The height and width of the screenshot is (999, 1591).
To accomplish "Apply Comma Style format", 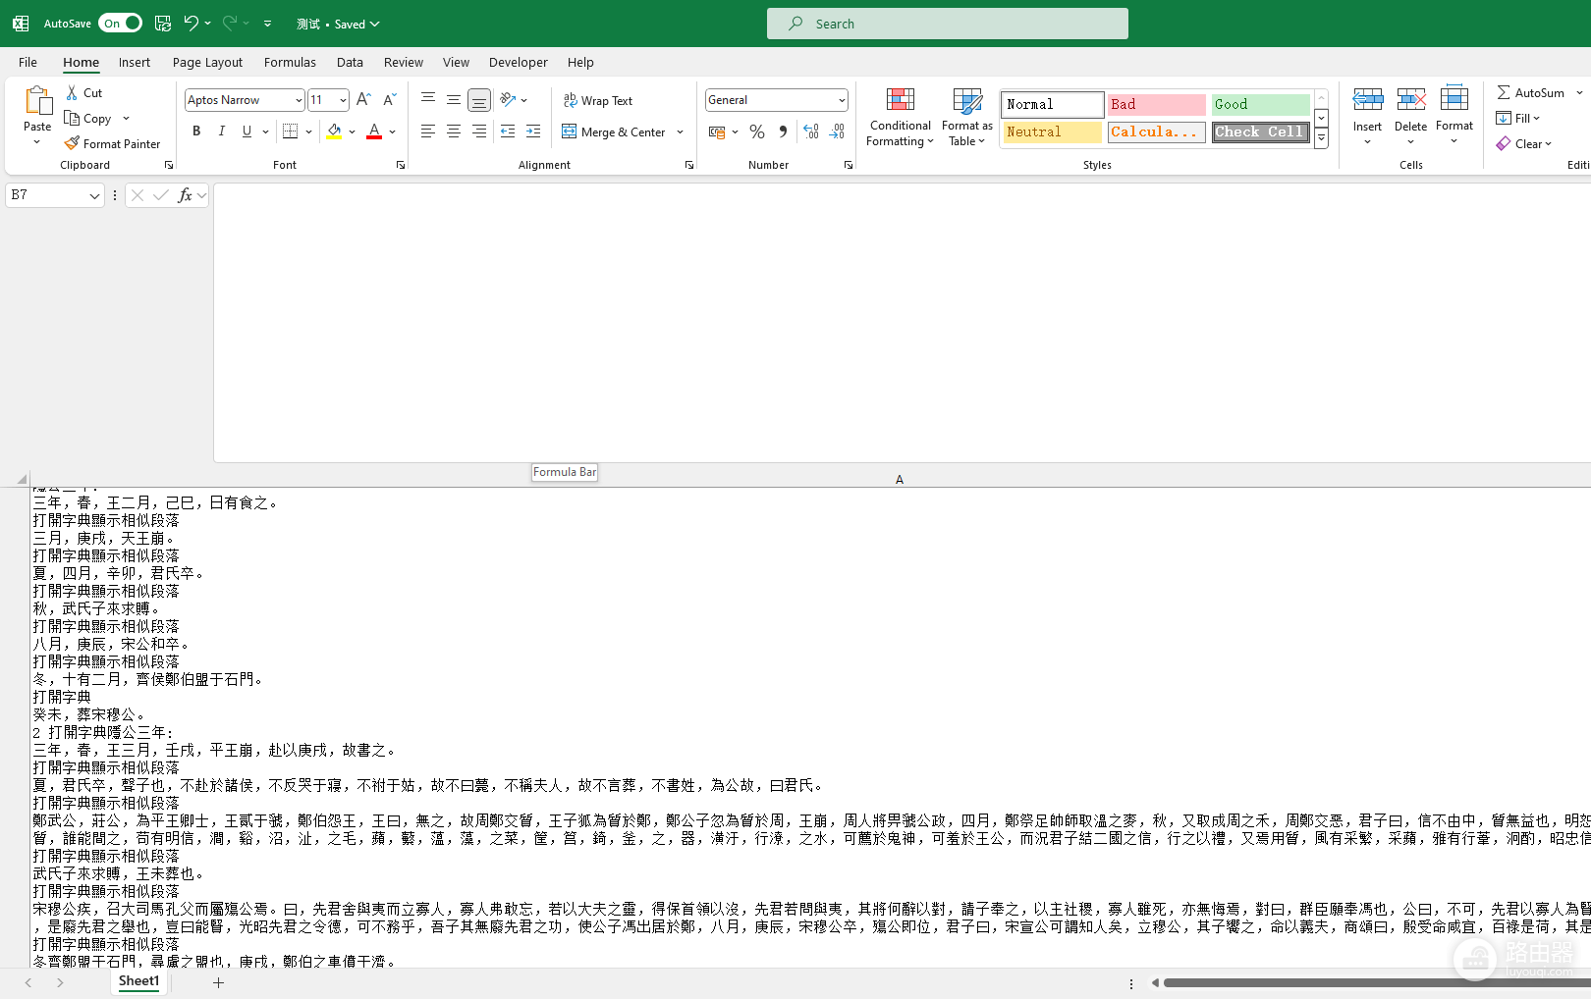I will point(783,131).
